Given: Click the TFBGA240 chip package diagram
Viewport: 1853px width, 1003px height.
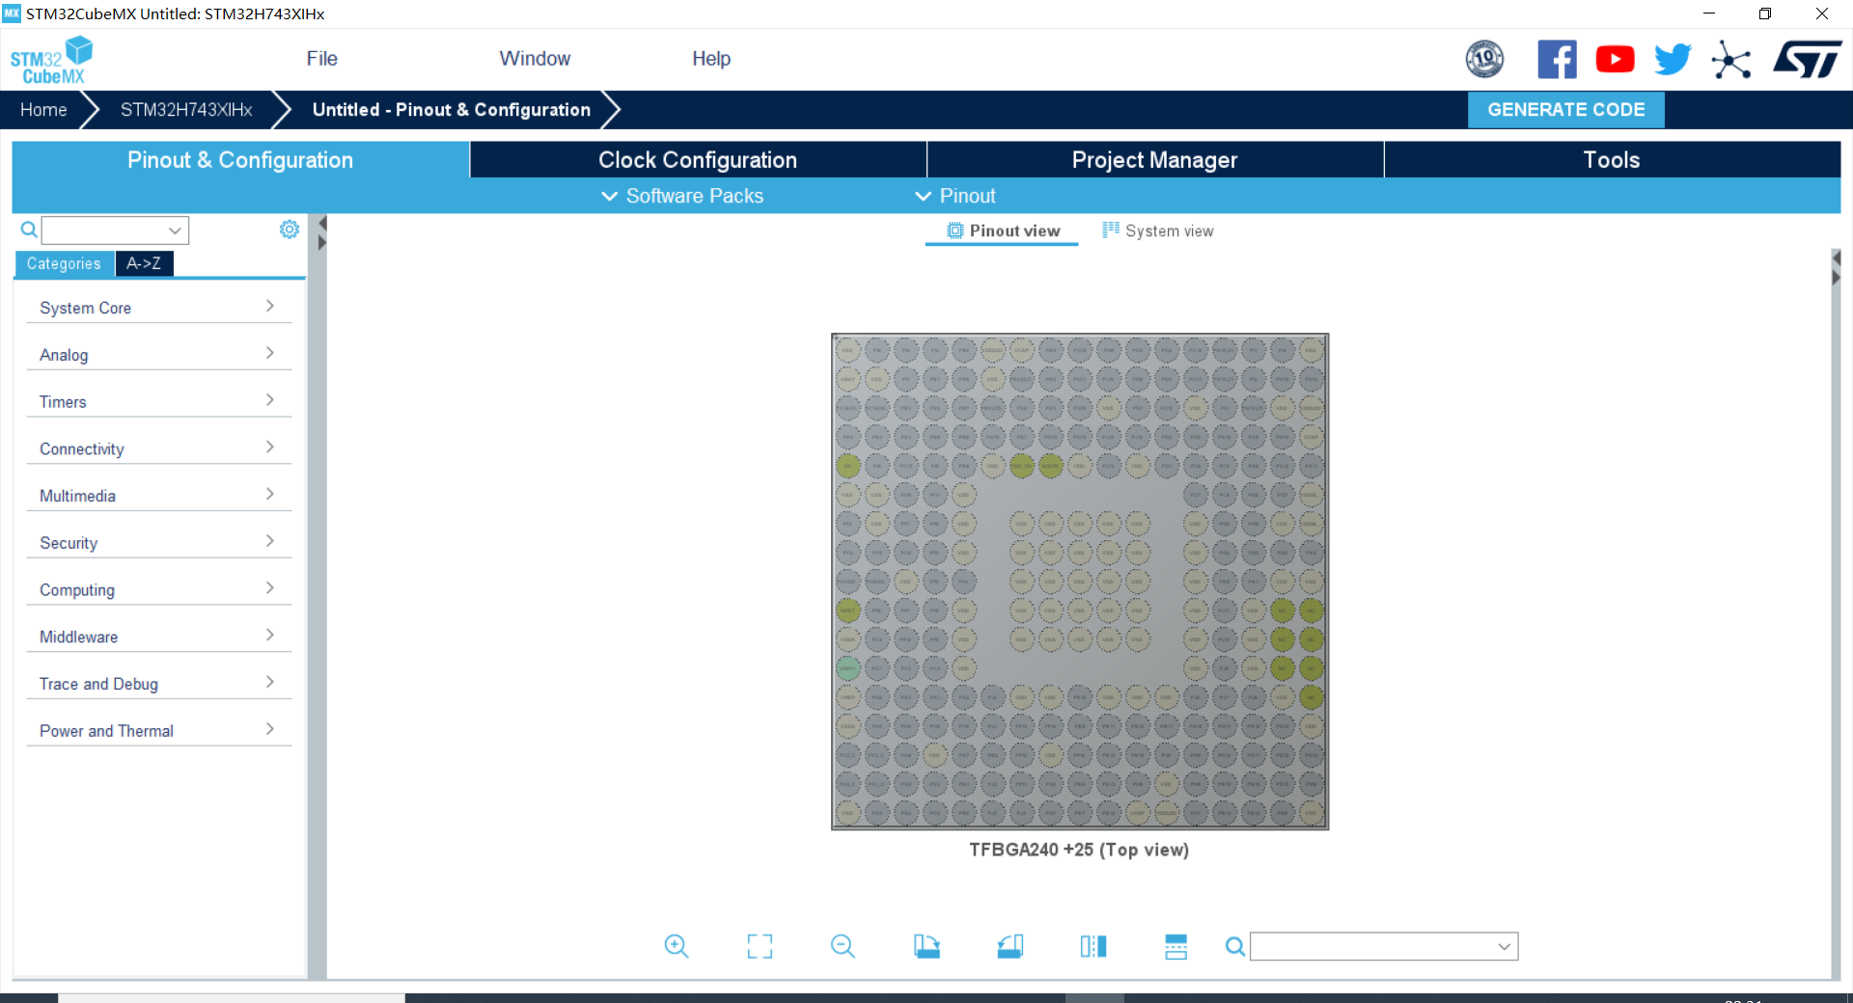Looking at the screenshot, I should pyautogui.click(x=1080, y=582).
